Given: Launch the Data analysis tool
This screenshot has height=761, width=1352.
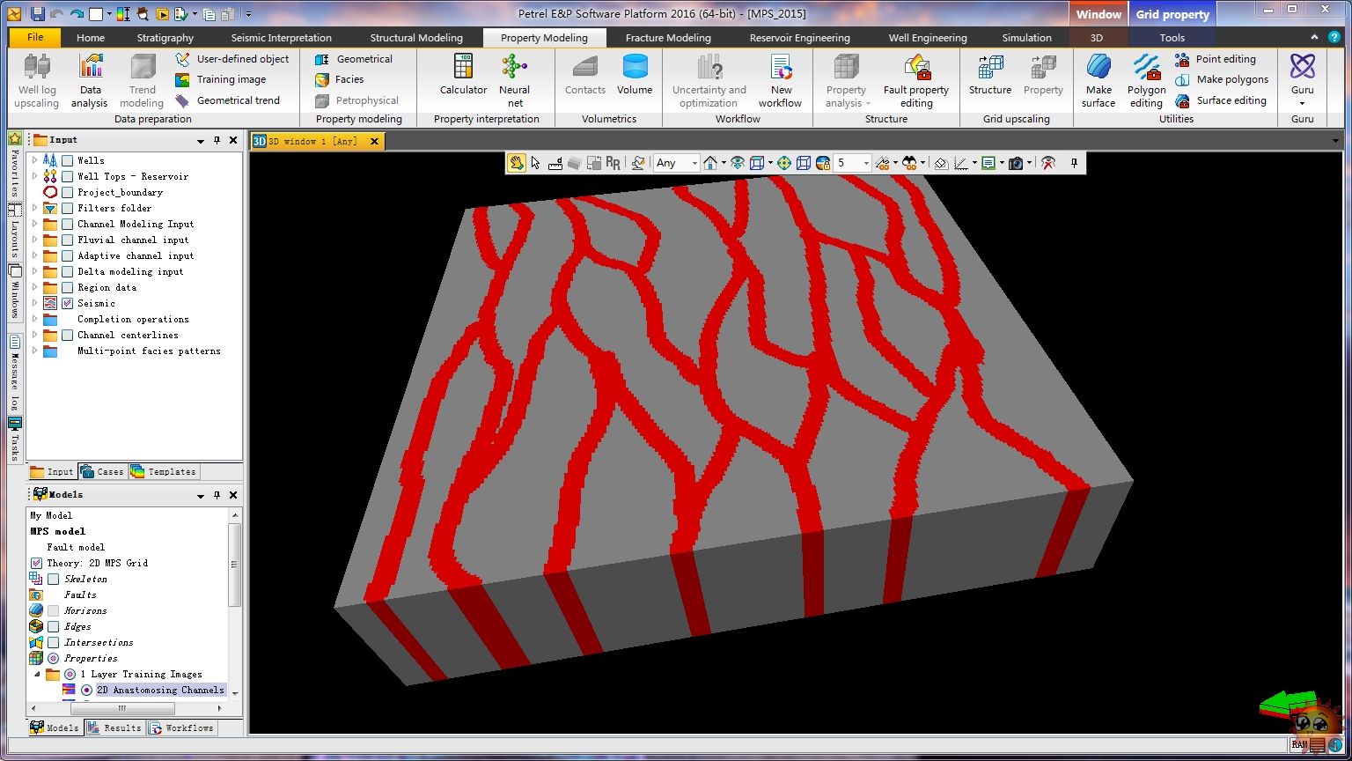Looking at the screenshot, I should 90,81.
